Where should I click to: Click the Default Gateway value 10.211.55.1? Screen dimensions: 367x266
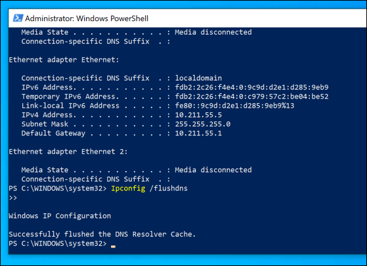pos(198,133)
